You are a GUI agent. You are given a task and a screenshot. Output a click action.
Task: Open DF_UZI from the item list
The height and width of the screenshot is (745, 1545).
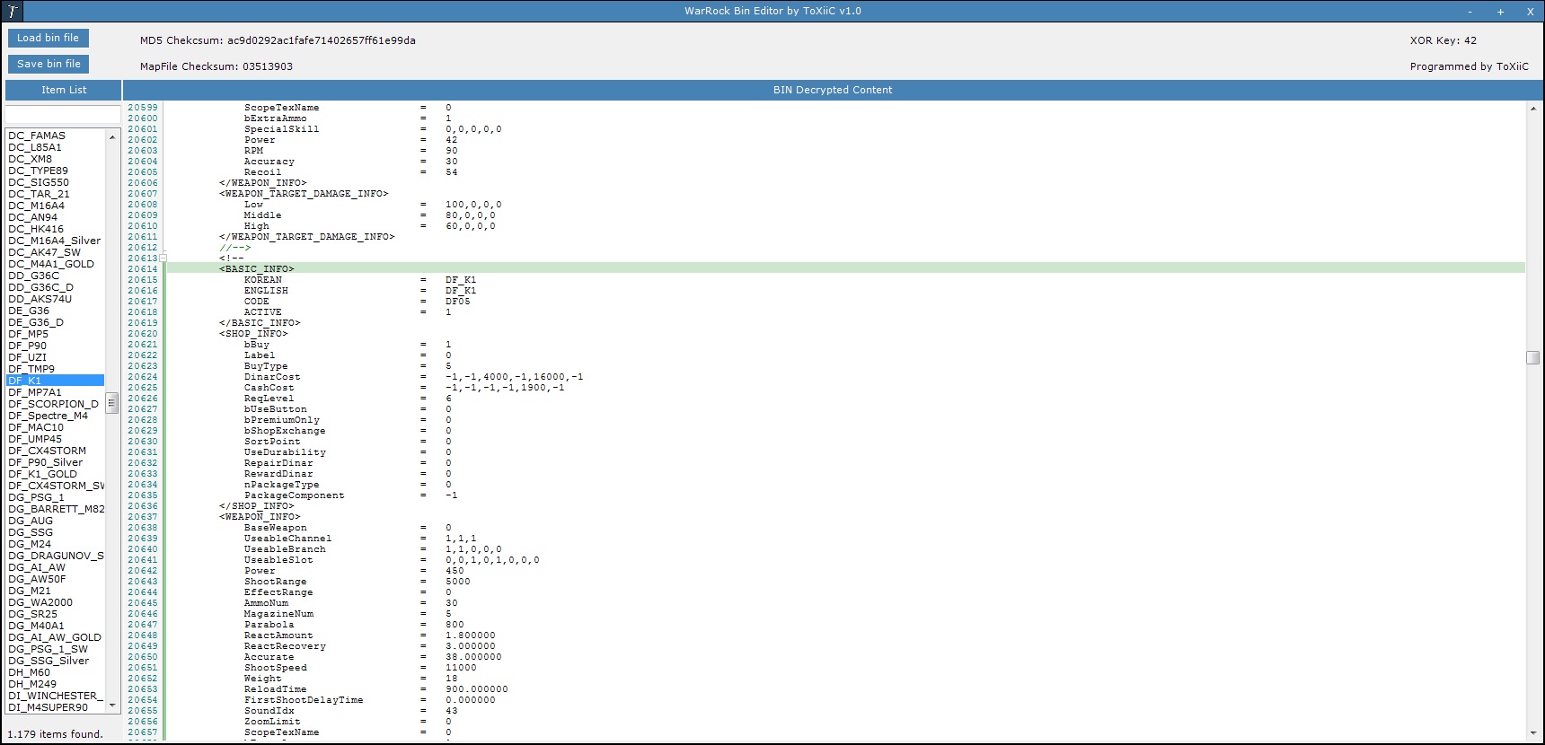tap(27, 357)
